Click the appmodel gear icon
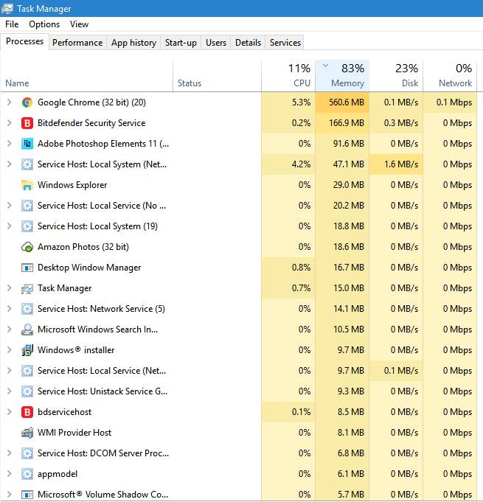The height and width of the screenshot is (502, 483). pyautogui.click(x=27, y=474)
